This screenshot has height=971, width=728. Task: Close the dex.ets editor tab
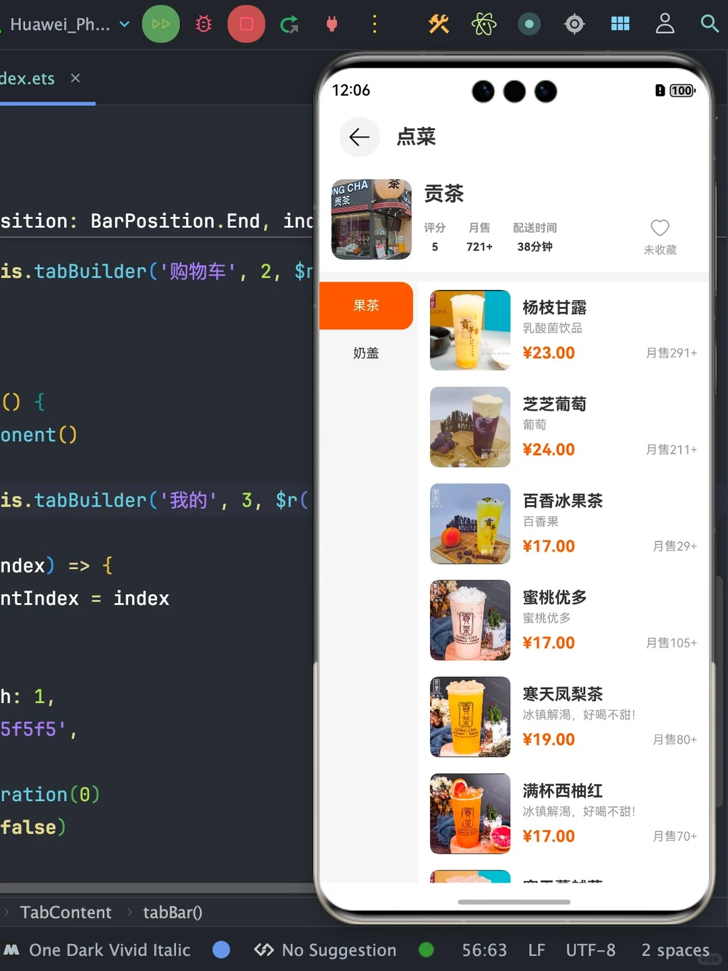(x=75, y=78)
